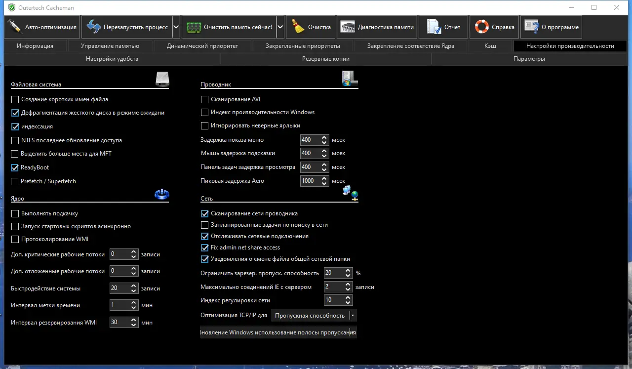Click the Сеть network section icon

pyautogui.click(x=351, y=193)
